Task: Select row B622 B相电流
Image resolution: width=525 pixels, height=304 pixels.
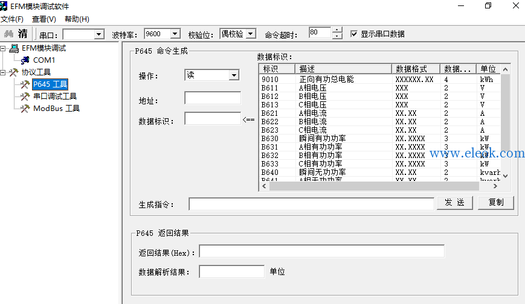Action: (x=380, y=122)
